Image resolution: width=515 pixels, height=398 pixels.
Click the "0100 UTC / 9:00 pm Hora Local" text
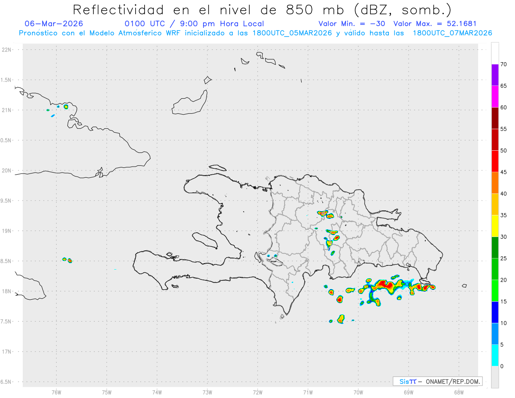194,24
